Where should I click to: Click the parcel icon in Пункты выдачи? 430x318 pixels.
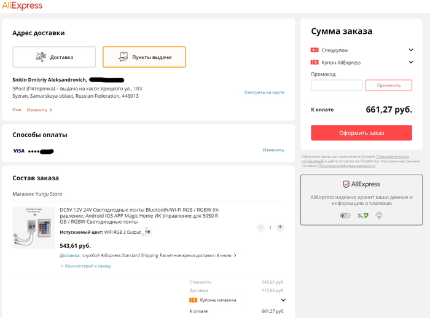pyautogui.click(x=123, y=57)
